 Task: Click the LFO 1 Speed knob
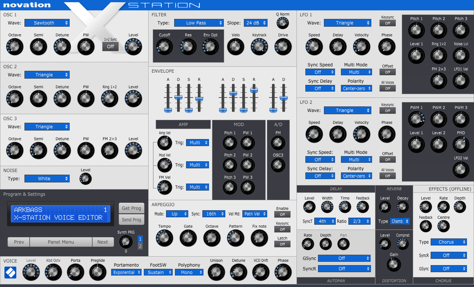point(314,46)
